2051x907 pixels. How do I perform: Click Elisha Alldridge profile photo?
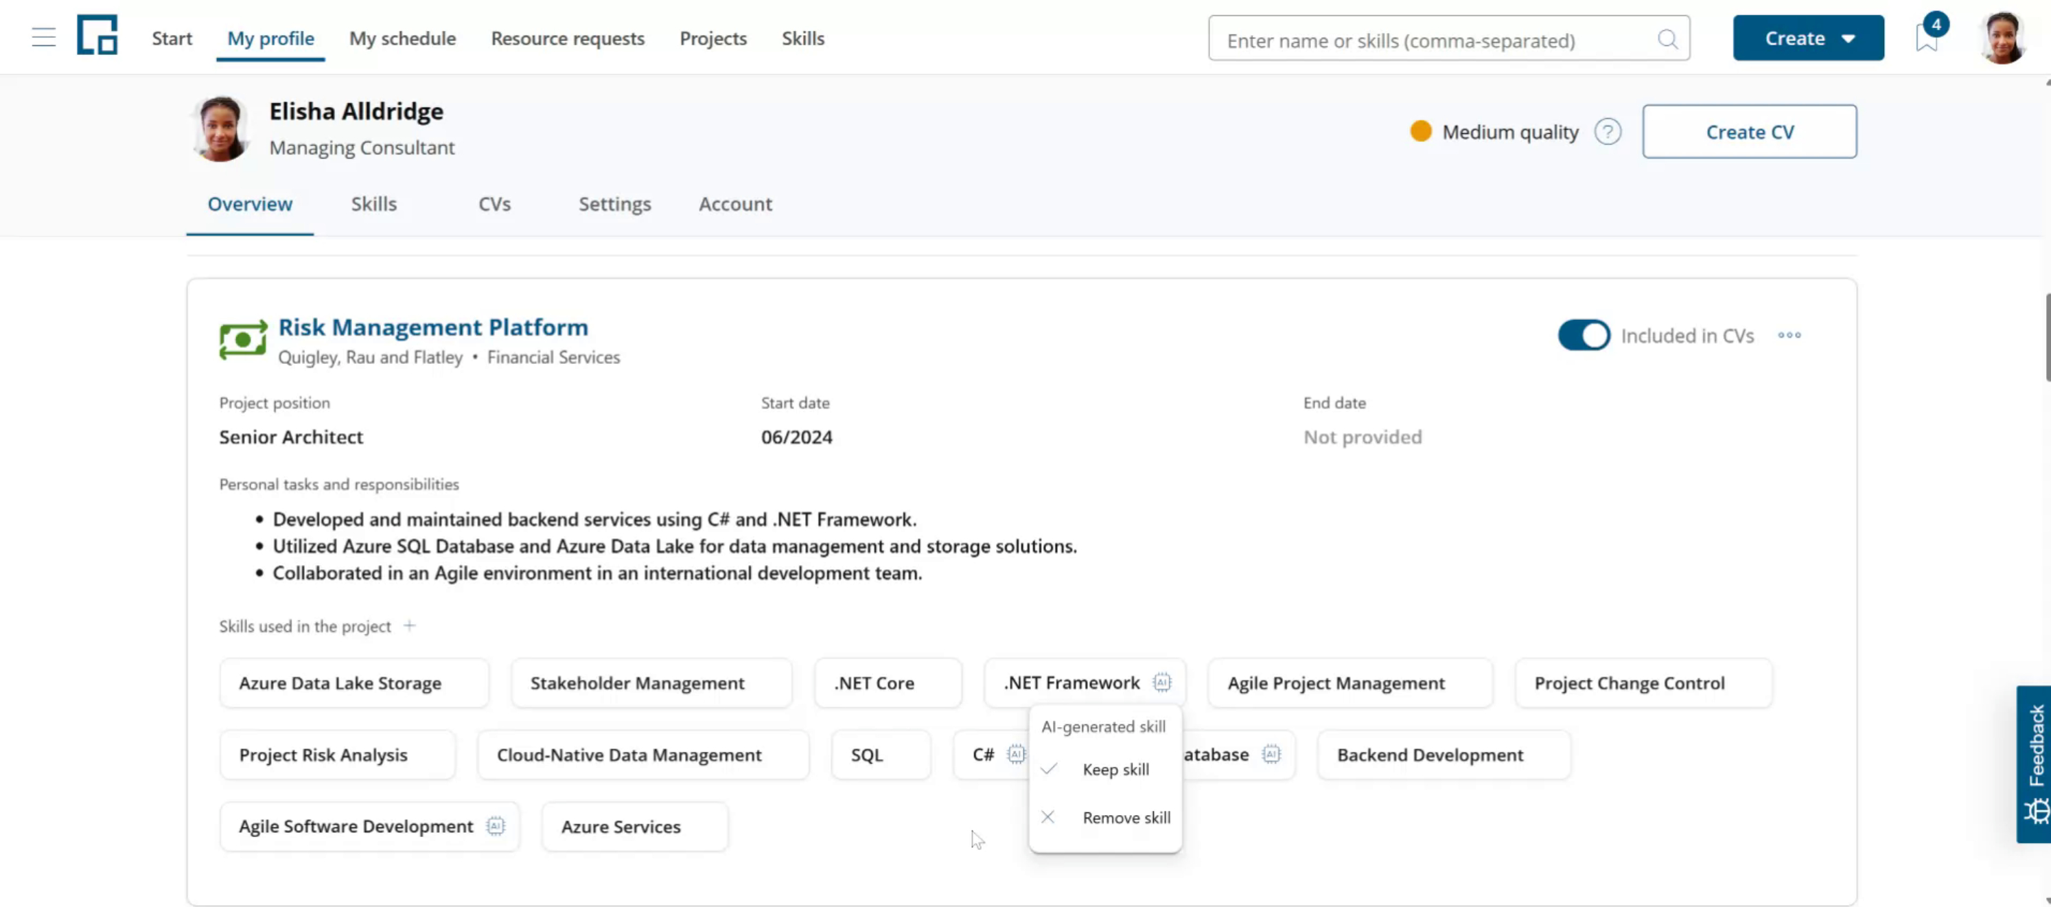pyautogui.click(x=220, y=129)
